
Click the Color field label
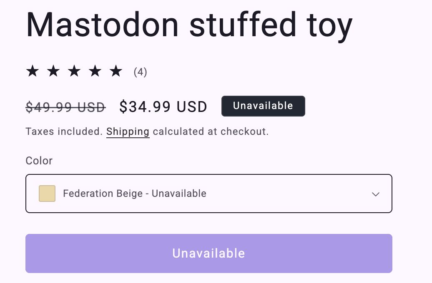(39, 161)
